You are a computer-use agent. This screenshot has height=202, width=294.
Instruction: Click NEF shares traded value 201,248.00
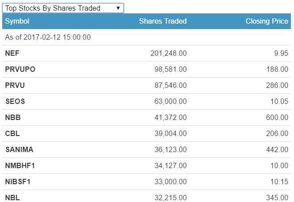coord(168,53)
